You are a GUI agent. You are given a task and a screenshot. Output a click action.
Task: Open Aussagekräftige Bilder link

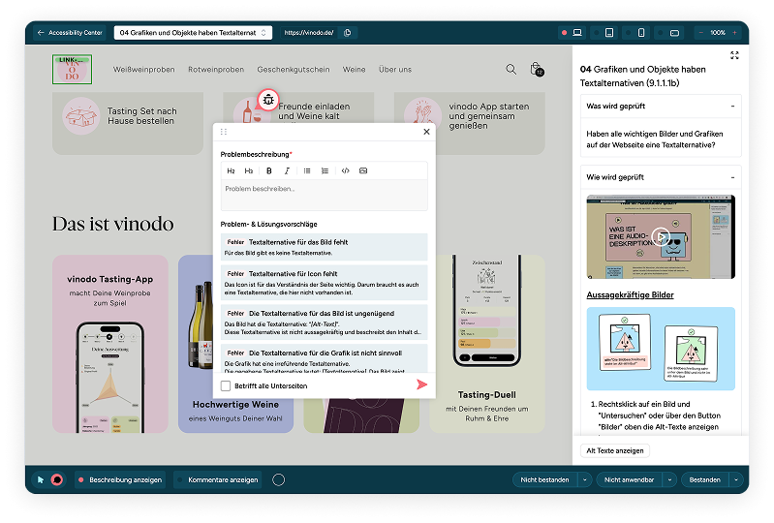630,295
